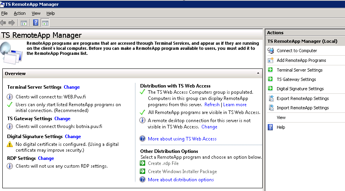345x191 pixels.
Task: Click the info icon beside 'A remote desktop connection'
Action: pyautogui.click(x=142, y=120)
